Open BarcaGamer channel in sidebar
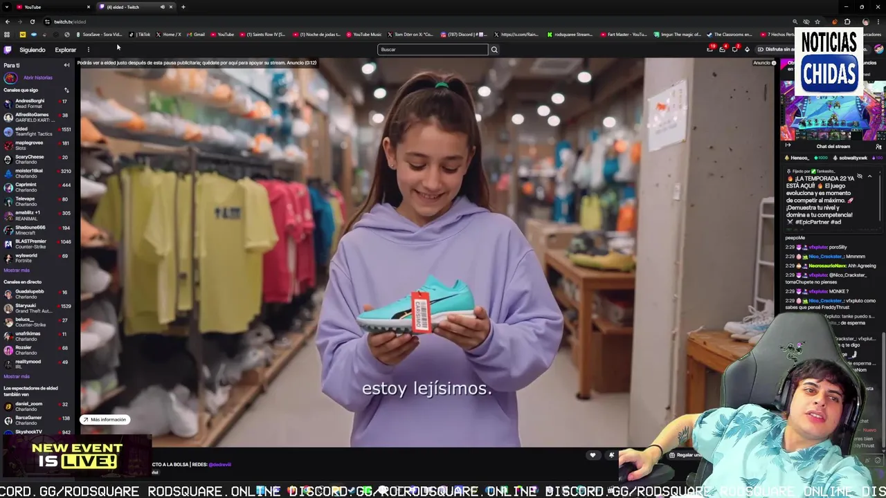The image size is (886, 498). coord(37,420)
